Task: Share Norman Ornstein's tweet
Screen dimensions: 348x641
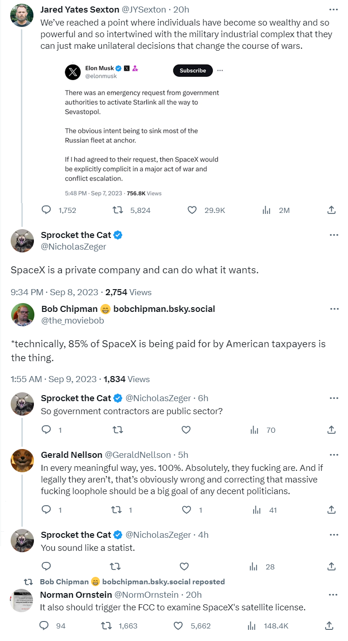Action: tap(329, 626)
